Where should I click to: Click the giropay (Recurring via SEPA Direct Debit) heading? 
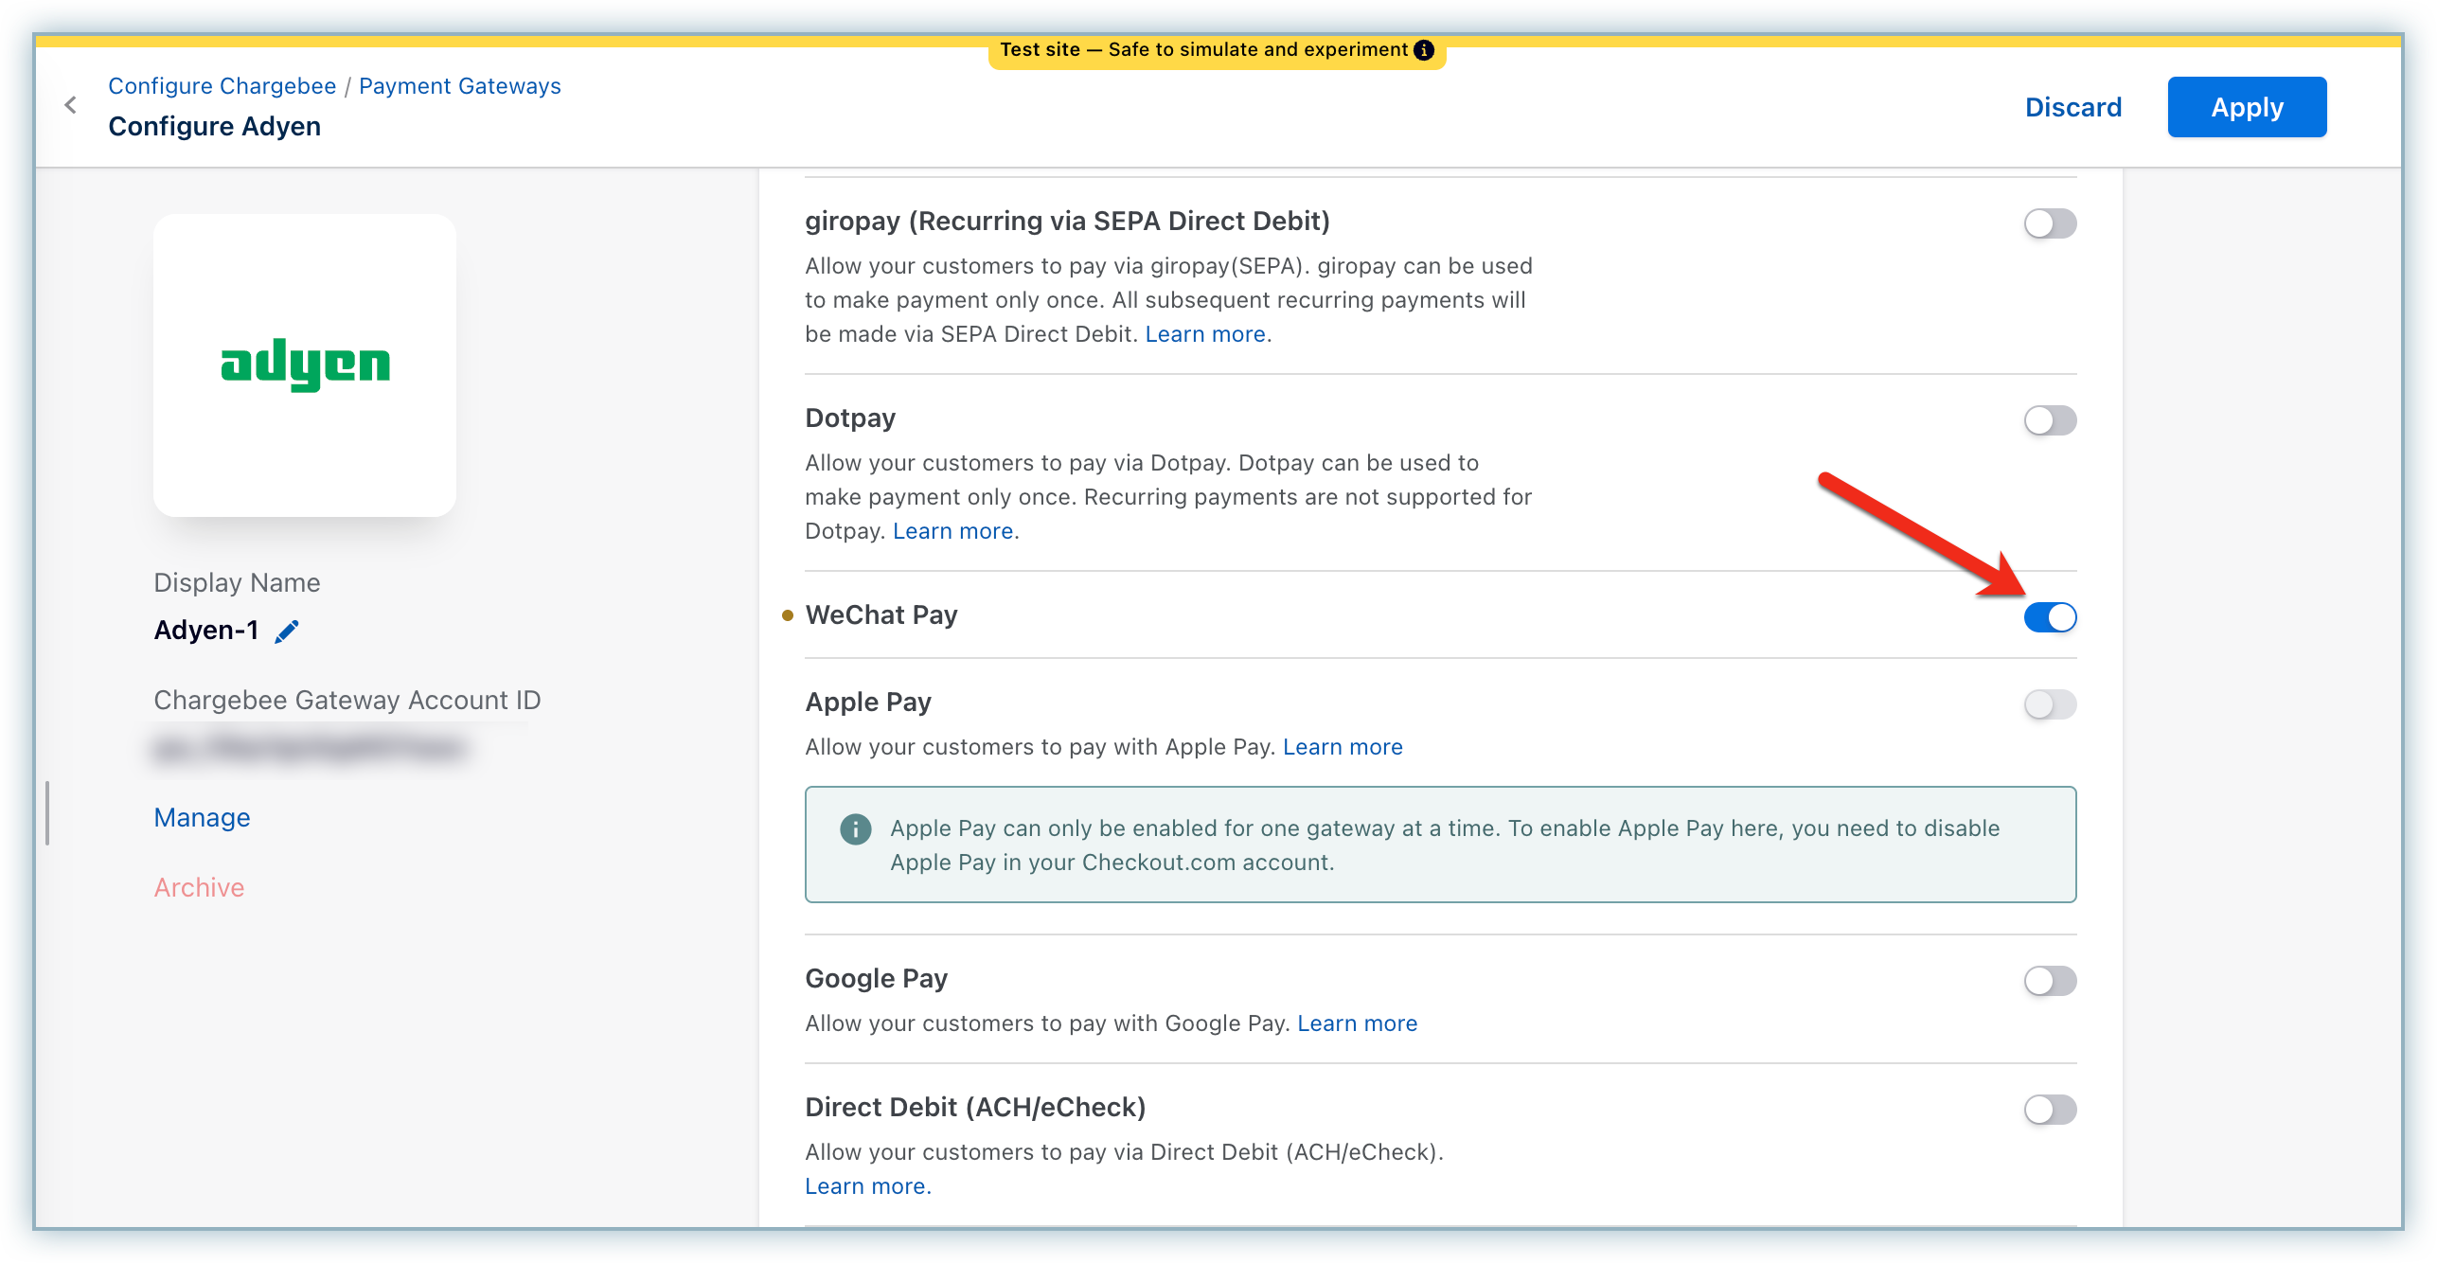pos(1067,222)
